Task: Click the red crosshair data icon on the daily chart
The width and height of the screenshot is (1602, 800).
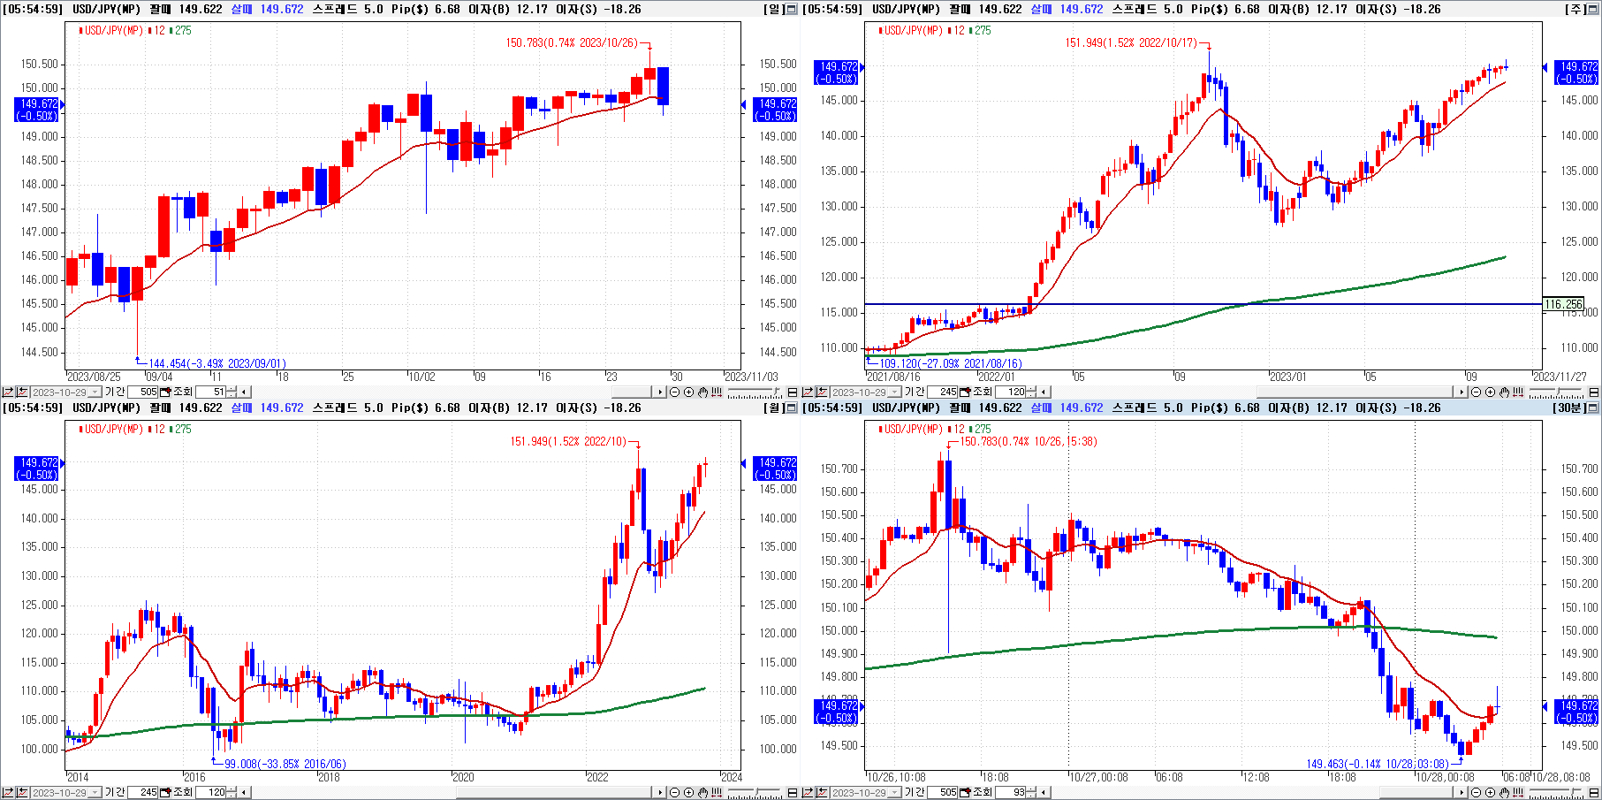Action: pyautogui.click(x=717, y=392)
